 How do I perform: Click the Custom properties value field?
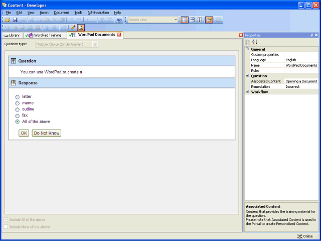pyautogui.click(x=301, y=55)
